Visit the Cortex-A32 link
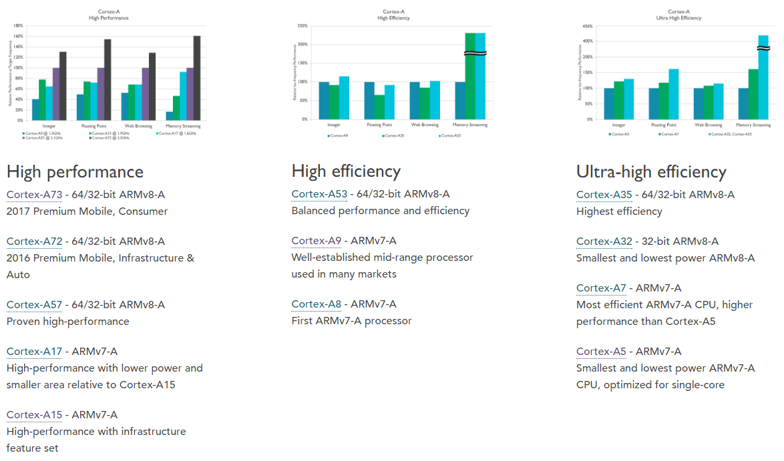 604,242
